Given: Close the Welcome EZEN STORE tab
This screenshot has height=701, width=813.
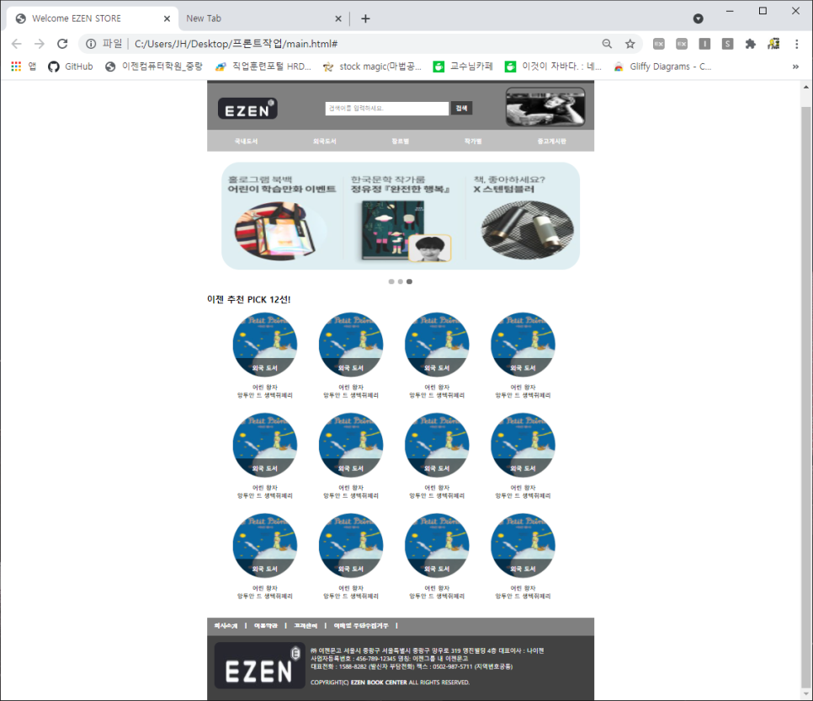Looking at the screenshot, I should pos(167,19).
